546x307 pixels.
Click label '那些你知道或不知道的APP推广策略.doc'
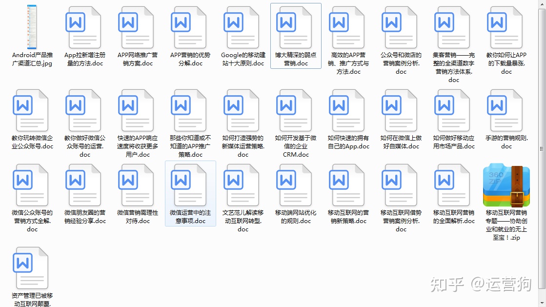(190, 146)
